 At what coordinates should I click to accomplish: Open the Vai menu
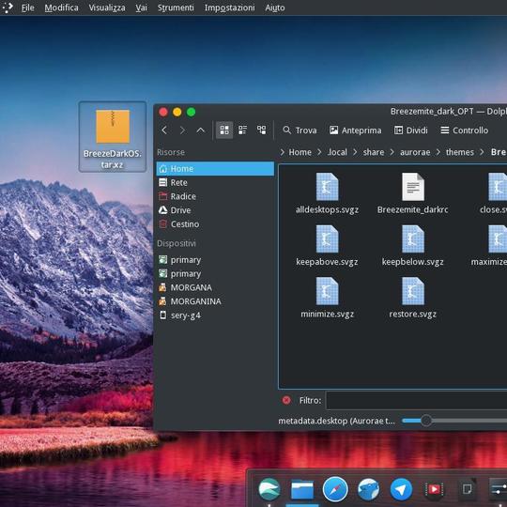coord(141,8)
